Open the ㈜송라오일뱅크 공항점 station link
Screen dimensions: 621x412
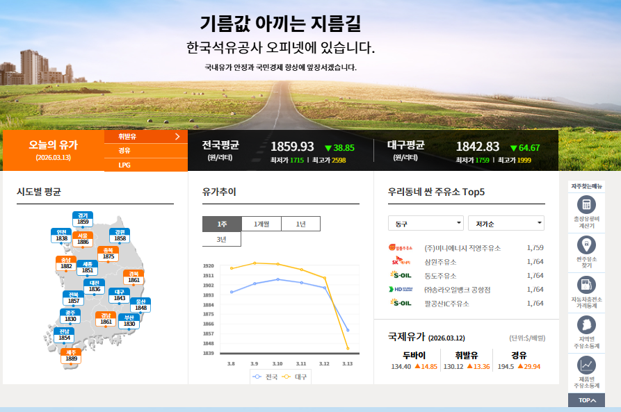458,290
